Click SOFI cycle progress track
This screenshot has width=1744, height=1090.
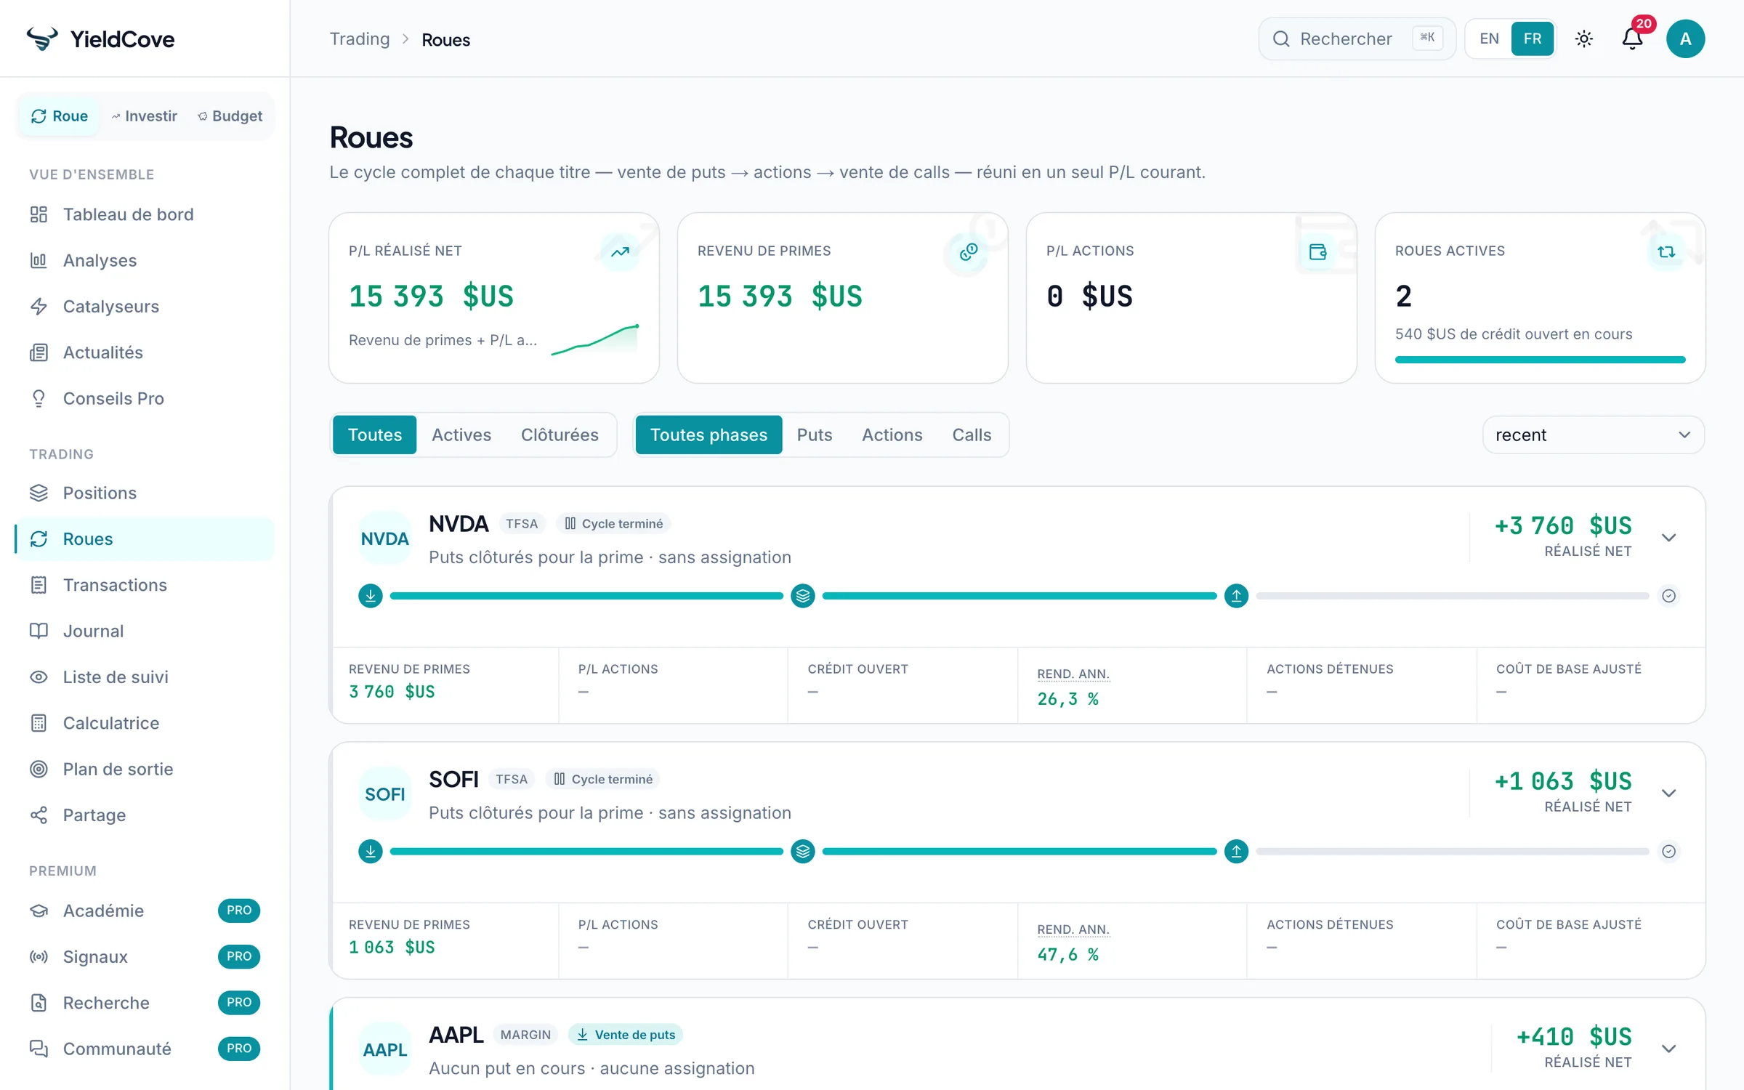click(x=1020, y=851)
